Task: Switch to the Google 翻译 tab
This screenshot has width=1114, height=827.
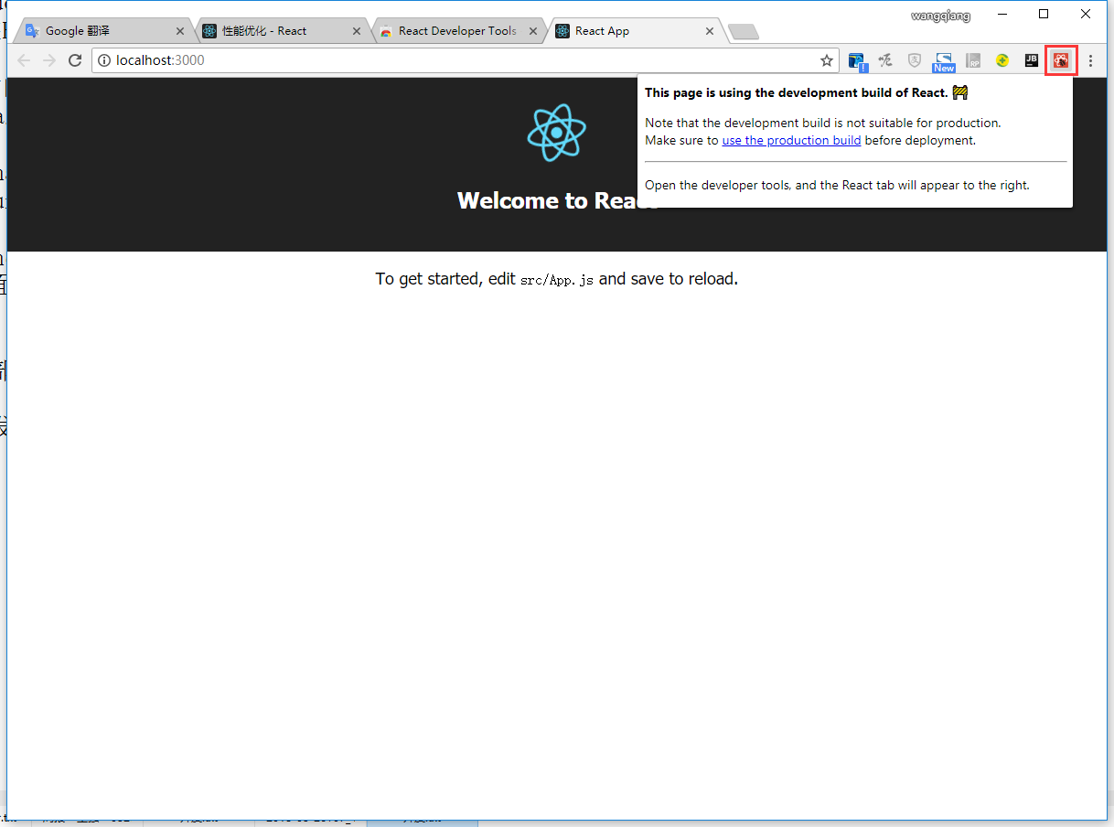Action: [x=102, y=31]
